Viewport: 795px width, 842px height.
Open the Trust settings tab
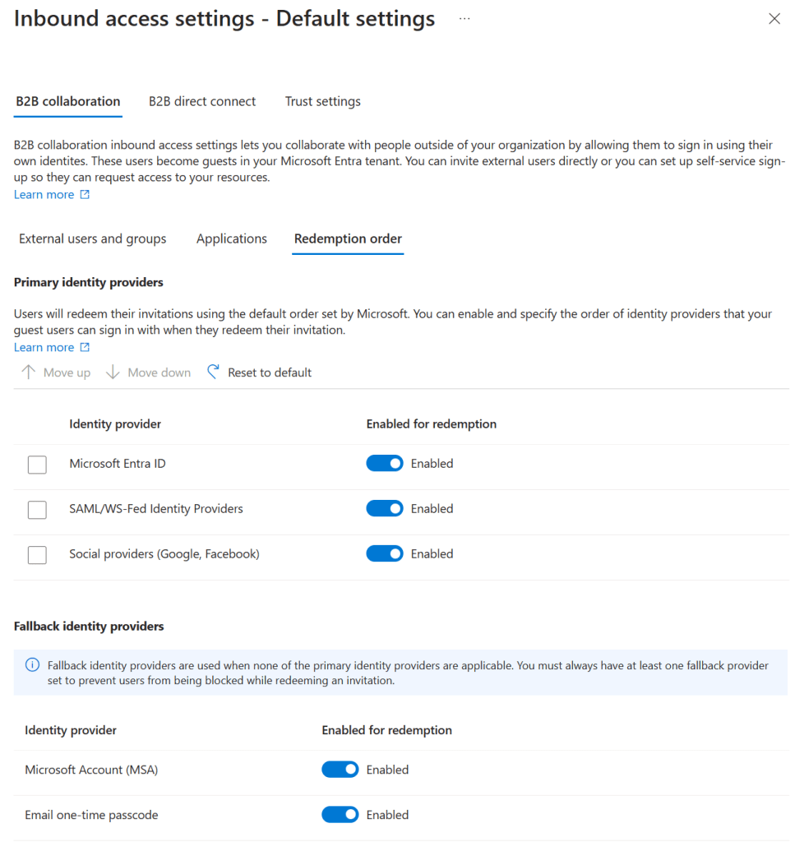[x=322, y=102]
